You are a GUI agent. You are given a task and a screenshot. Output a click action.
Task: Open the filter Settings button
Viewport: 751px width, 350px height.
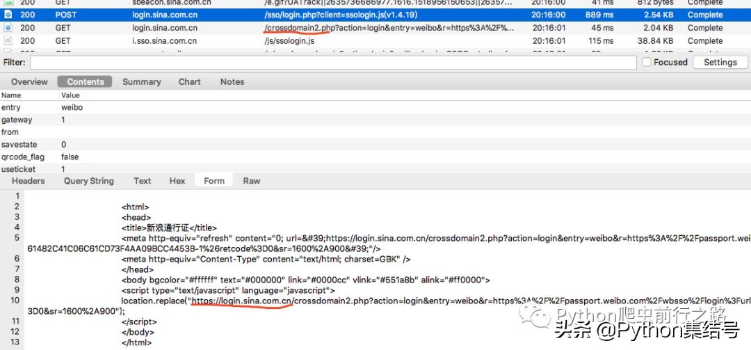point(720,63)
